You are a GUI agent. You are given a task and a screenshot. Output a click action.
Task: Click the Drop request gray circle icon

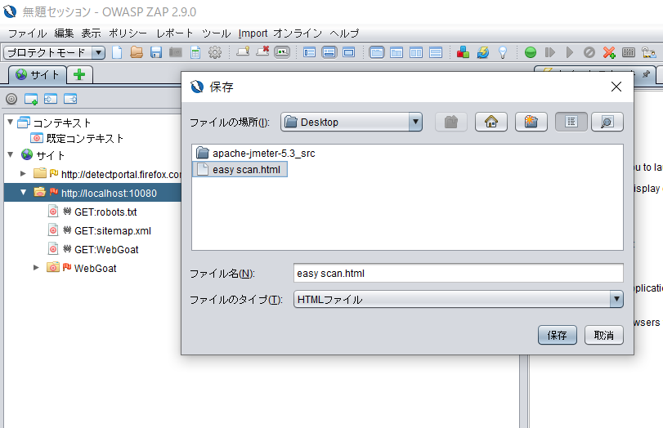589,52
